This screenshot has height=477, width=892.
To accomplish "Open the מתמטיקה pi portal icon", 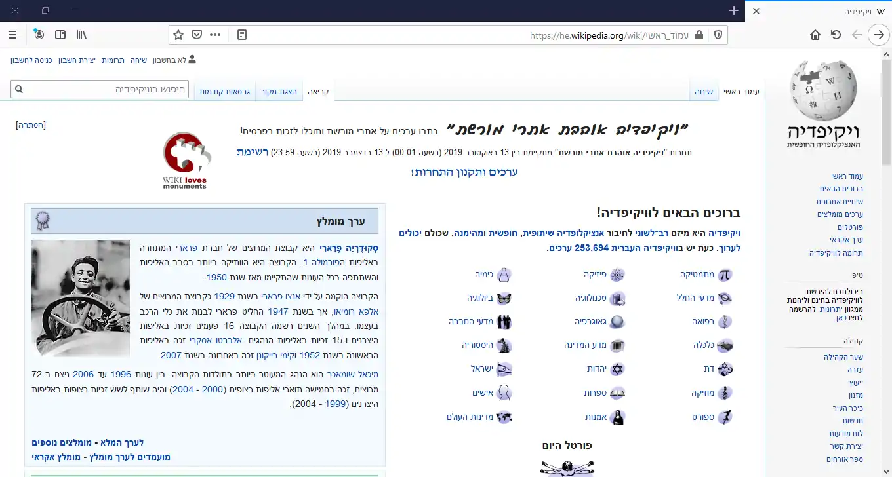I will click(x=724, y=275).
